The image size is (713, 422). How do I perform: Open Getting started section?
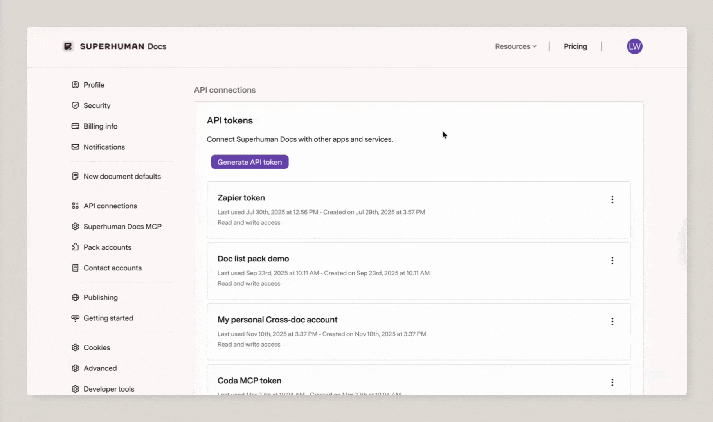[x=108, y=318]
